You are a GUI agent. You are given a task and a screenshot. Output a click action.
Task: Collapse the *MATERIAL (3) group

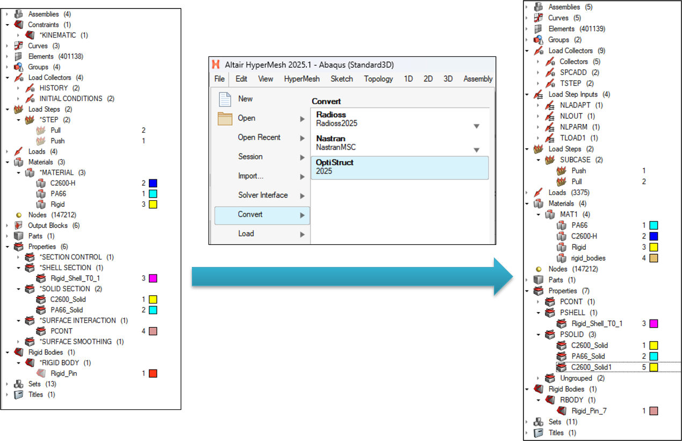tap(18, 173)
